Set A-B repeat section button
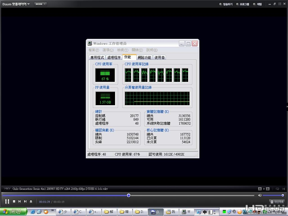The height and width of the screenshot is (216, 288). 264,189
